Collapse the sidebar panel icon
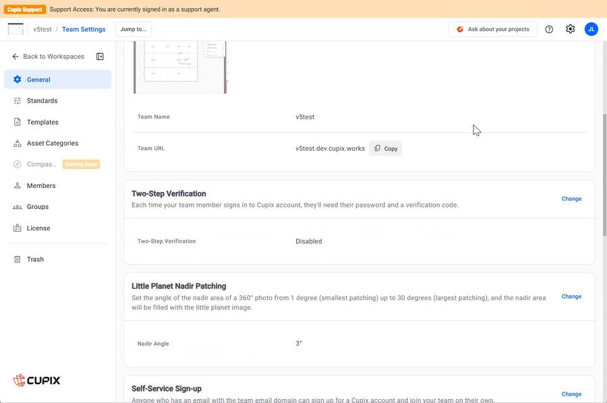Screen dimensions: 607x403 pyautogui.click(x=100, y=57)
